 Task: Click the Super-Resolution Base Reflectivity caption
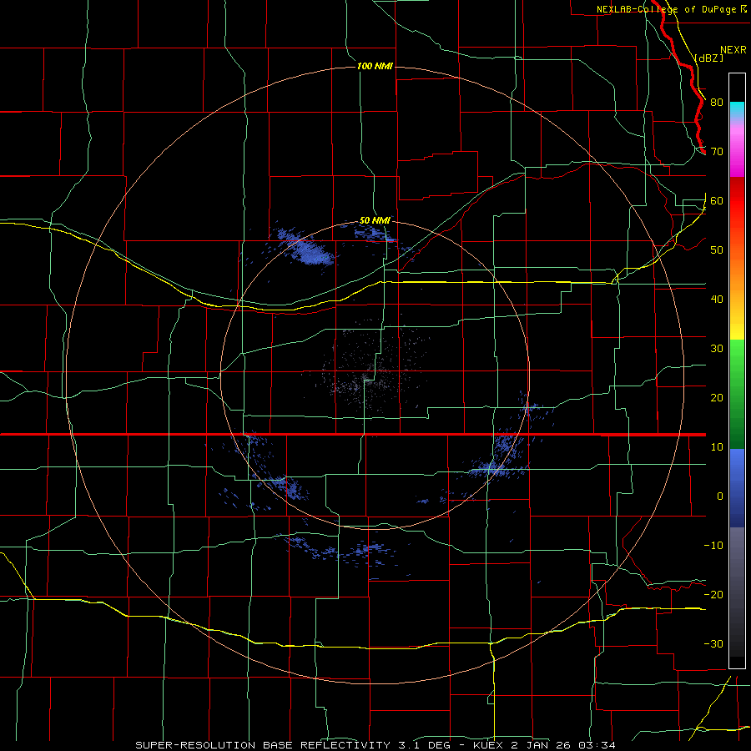pos(375,745)
